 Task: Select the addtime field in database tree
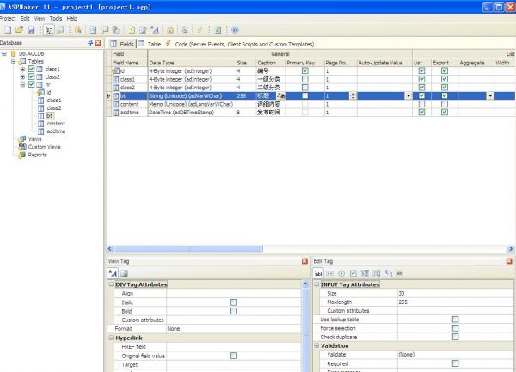(x=55, y=131)
